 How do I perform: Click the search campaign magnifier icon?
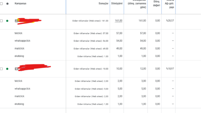pos(16,69)
